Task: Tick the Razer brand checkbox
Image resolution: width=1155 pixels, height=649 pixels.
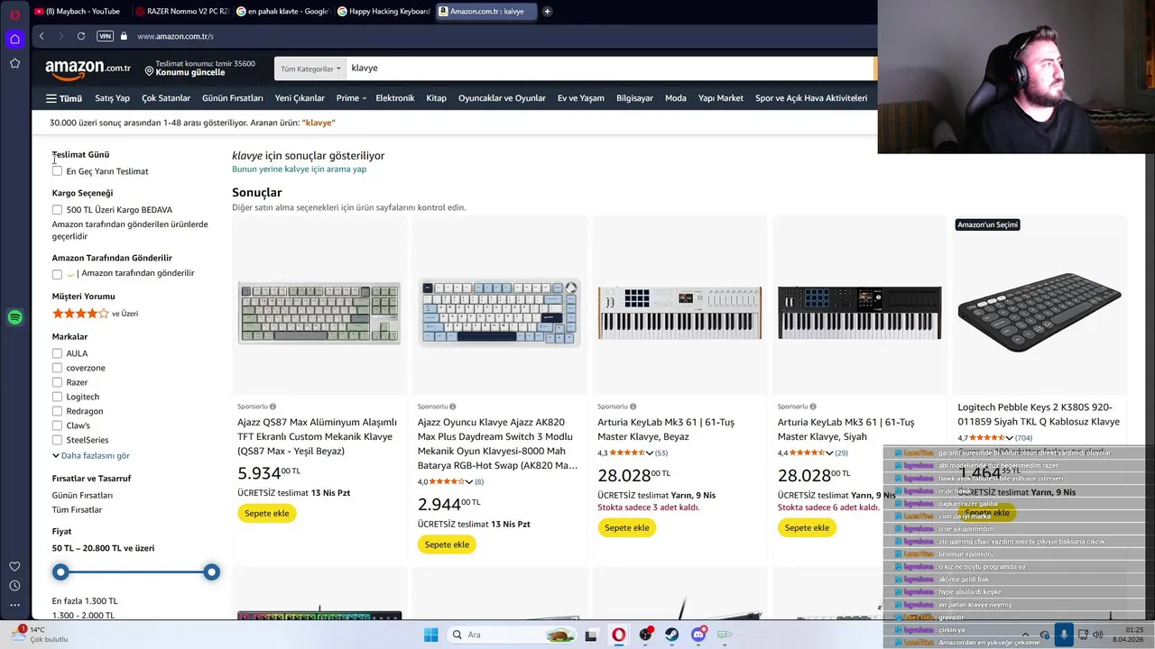Action: coord(57,382)
